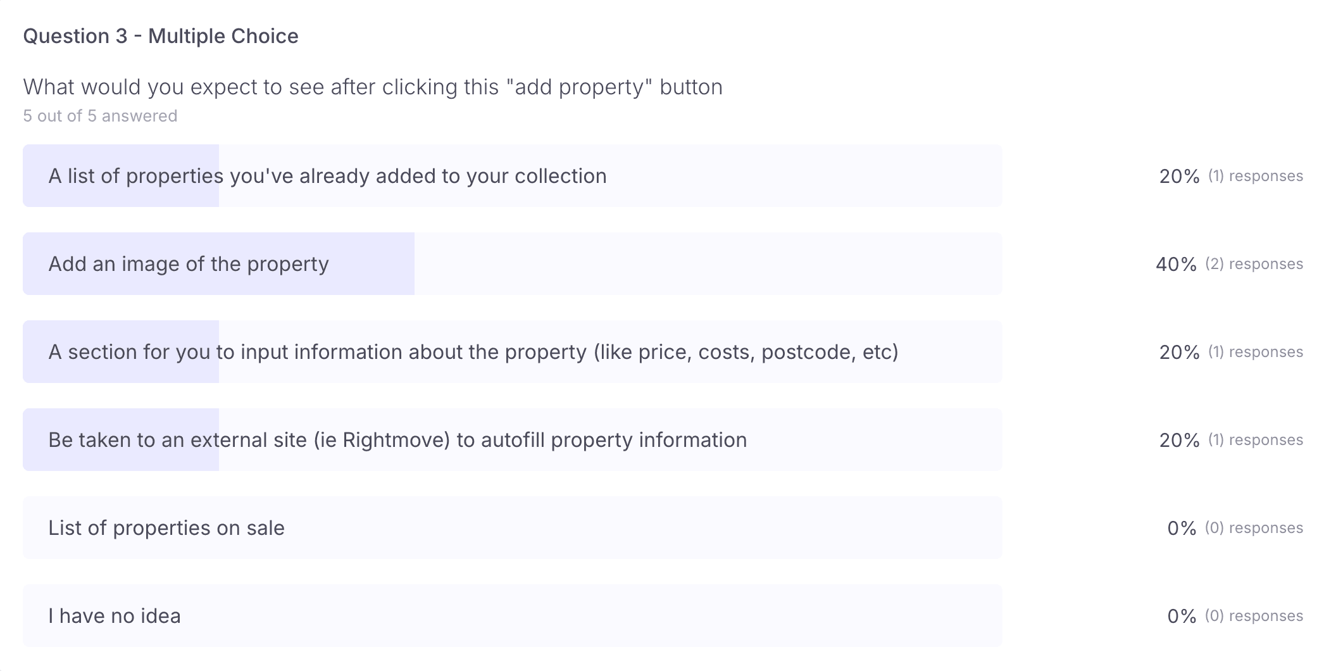
Task: Click the filled portion of the Rightmove option bar
Action: (x=121, y=439)
